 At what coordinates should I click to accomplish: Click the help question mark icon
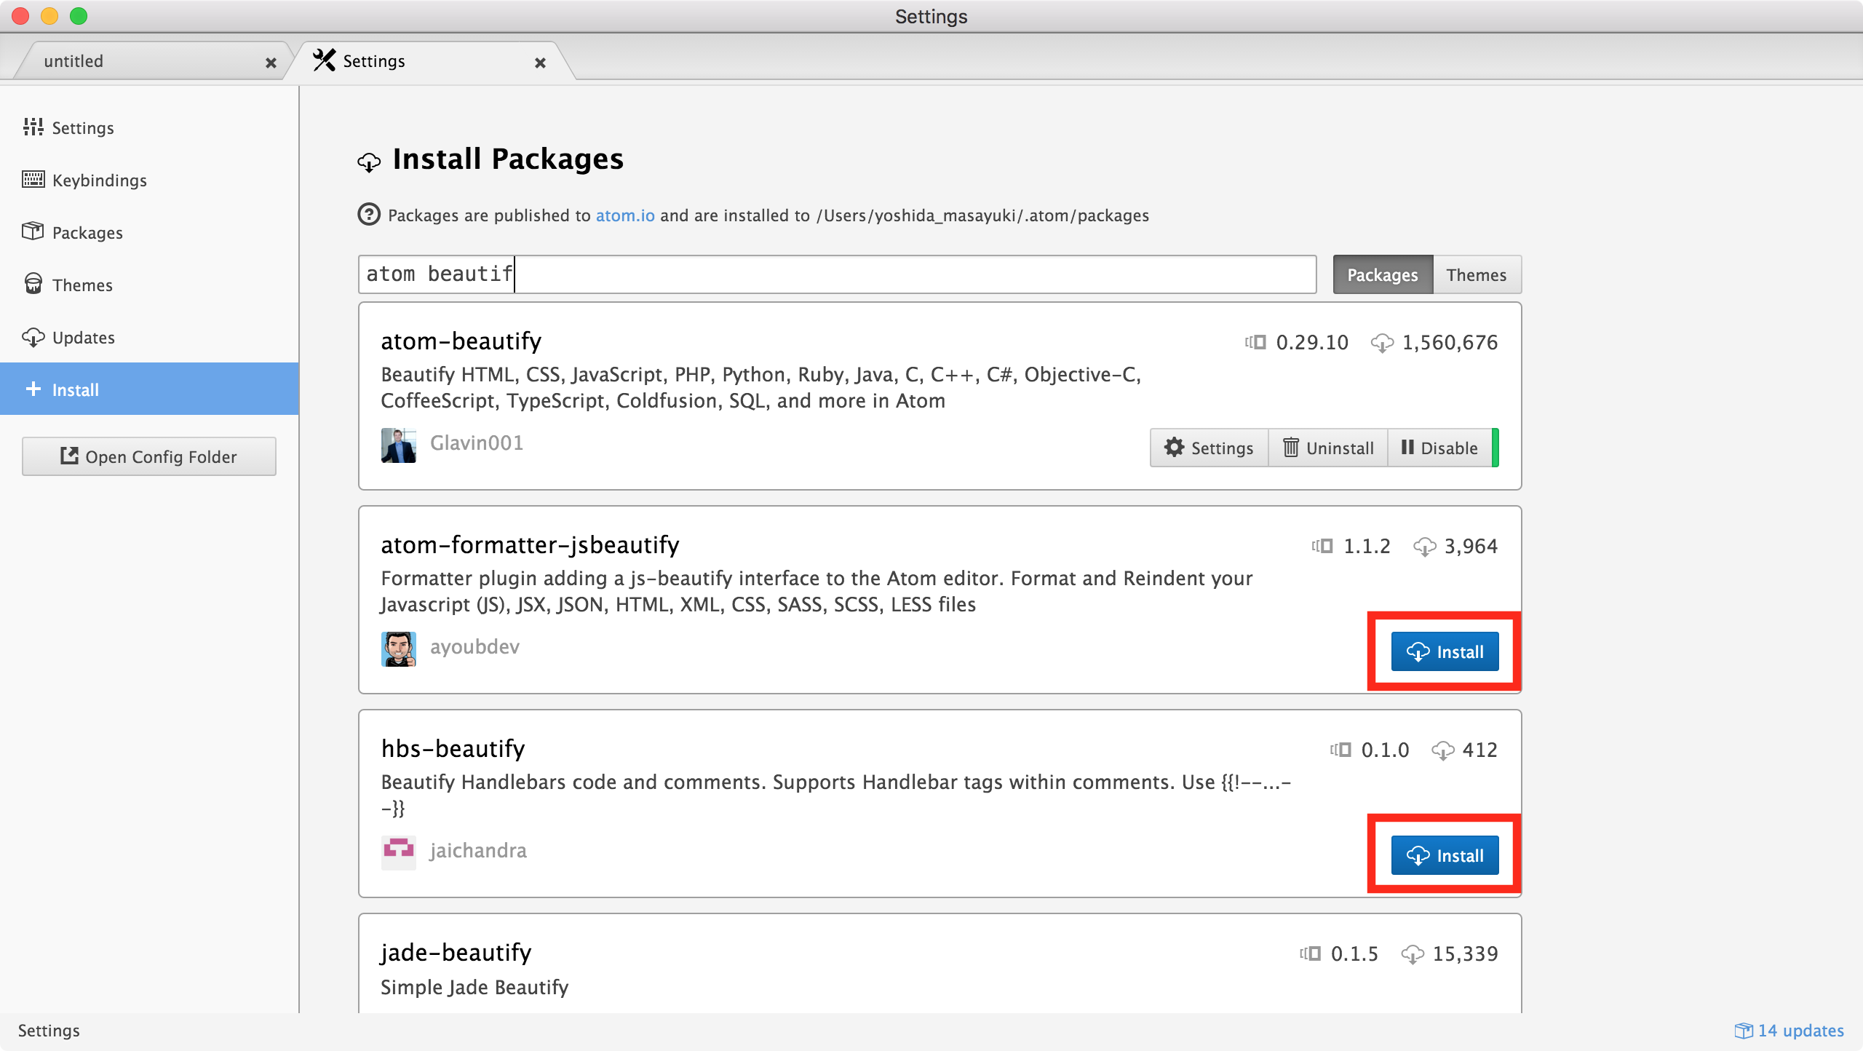[x=369, y=215]
